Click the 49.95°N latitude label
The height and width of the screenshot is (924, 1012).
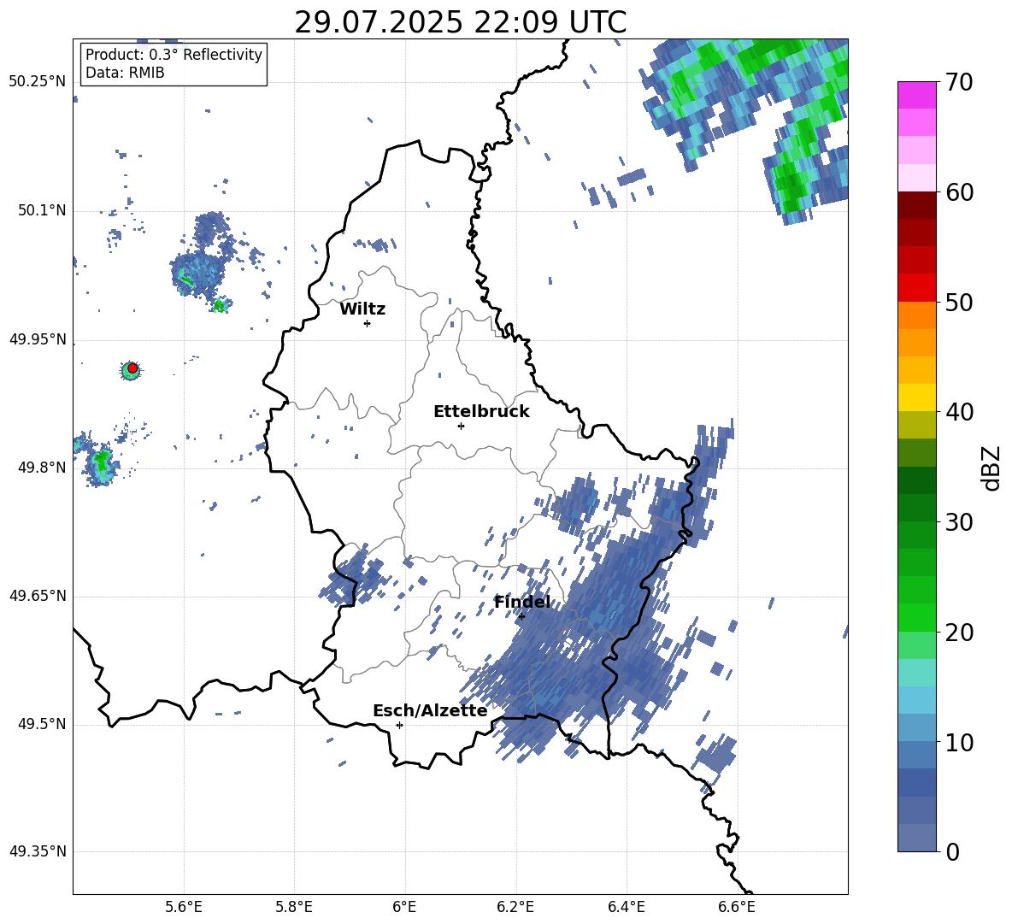pyautogui.click(x=38, y=338)
